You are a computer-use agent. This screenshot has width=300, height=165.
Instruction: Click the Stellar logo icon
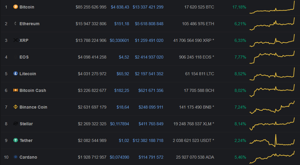pyautogui.click(x=16, y=123)
